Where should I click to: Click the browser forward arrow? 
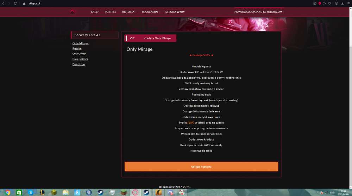[x=9, y=4]
